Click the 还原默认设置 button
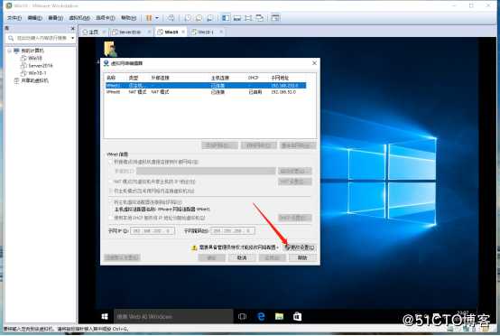The image size is (500, 336). [122, 257]
